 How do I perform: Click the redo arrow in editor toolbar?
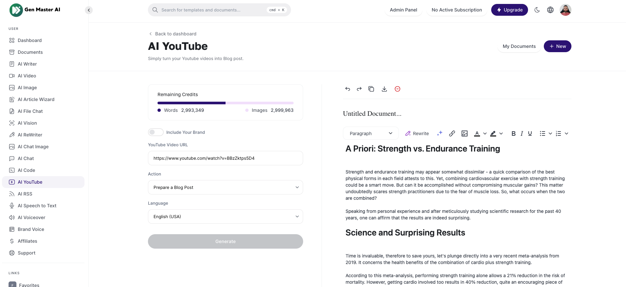pyautogui.click(x=359, y=89)
